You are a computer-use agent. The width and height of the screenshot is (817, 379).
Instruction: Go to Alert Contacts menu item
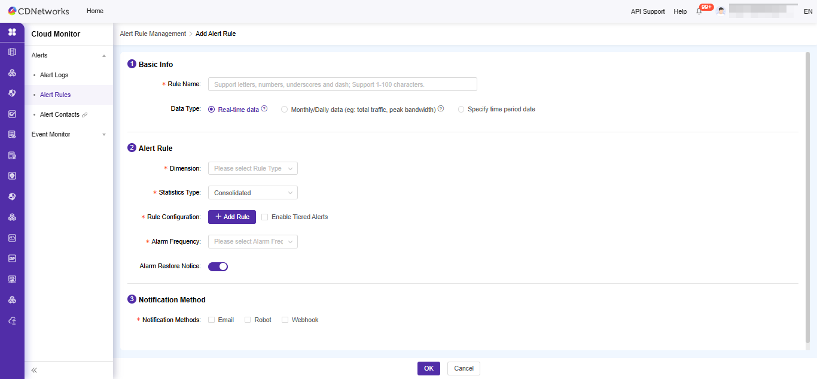tap(59, 114)
